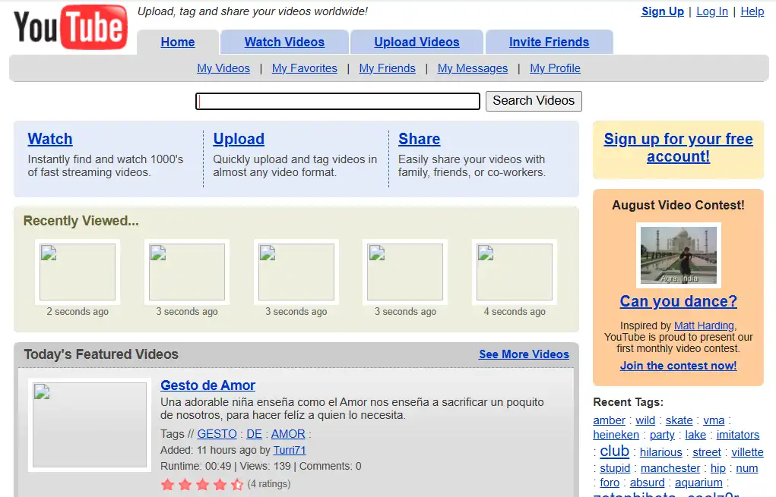Screen dimensions: 776x497
Task: Open the stupid tag
Action: tap(615, 468)
